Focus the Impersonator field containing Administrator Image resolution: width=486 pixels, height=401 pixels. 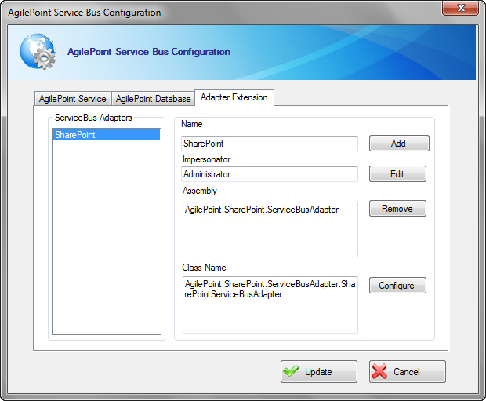coord(270,174)
